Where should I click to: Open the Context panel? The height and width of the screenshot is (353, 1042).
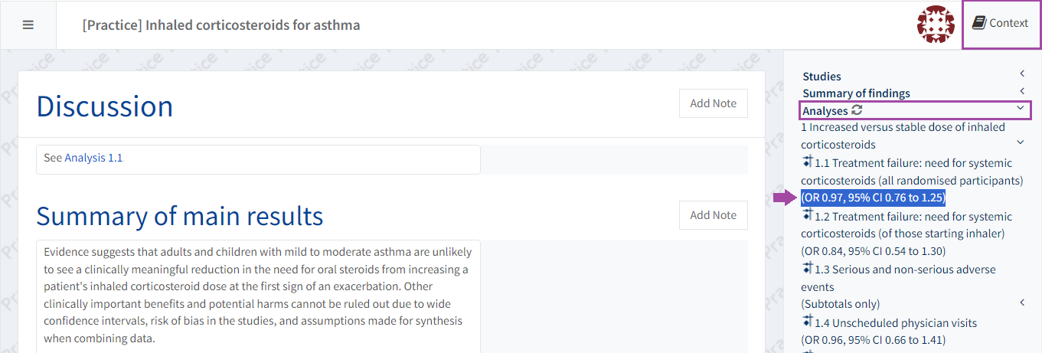coord(1001,23)
